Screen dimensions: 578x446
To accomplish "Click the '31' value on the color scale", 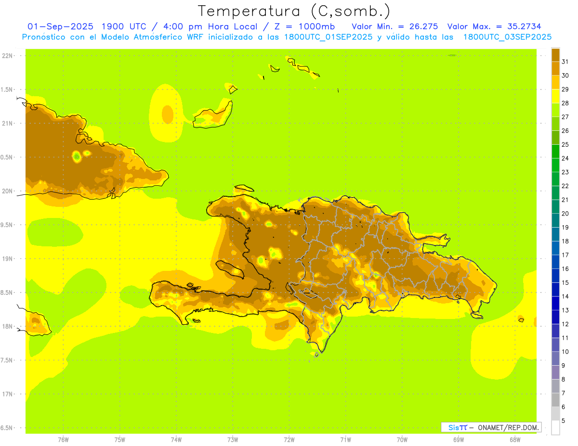I will tap(565, 62).
